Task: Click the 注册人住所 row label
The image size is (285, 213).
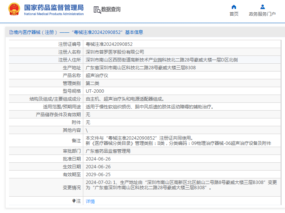Action: pyautogui.click(x=69, y=60)
